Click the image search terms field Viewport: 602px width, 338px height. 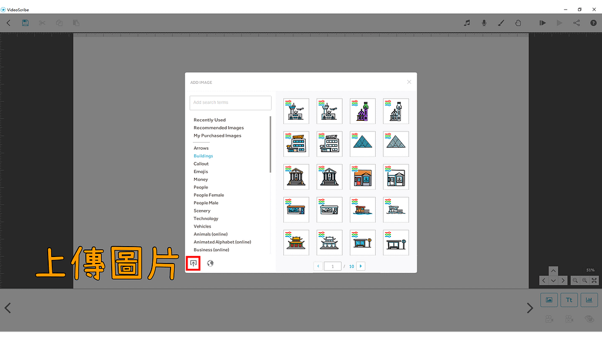pos(230,103)
